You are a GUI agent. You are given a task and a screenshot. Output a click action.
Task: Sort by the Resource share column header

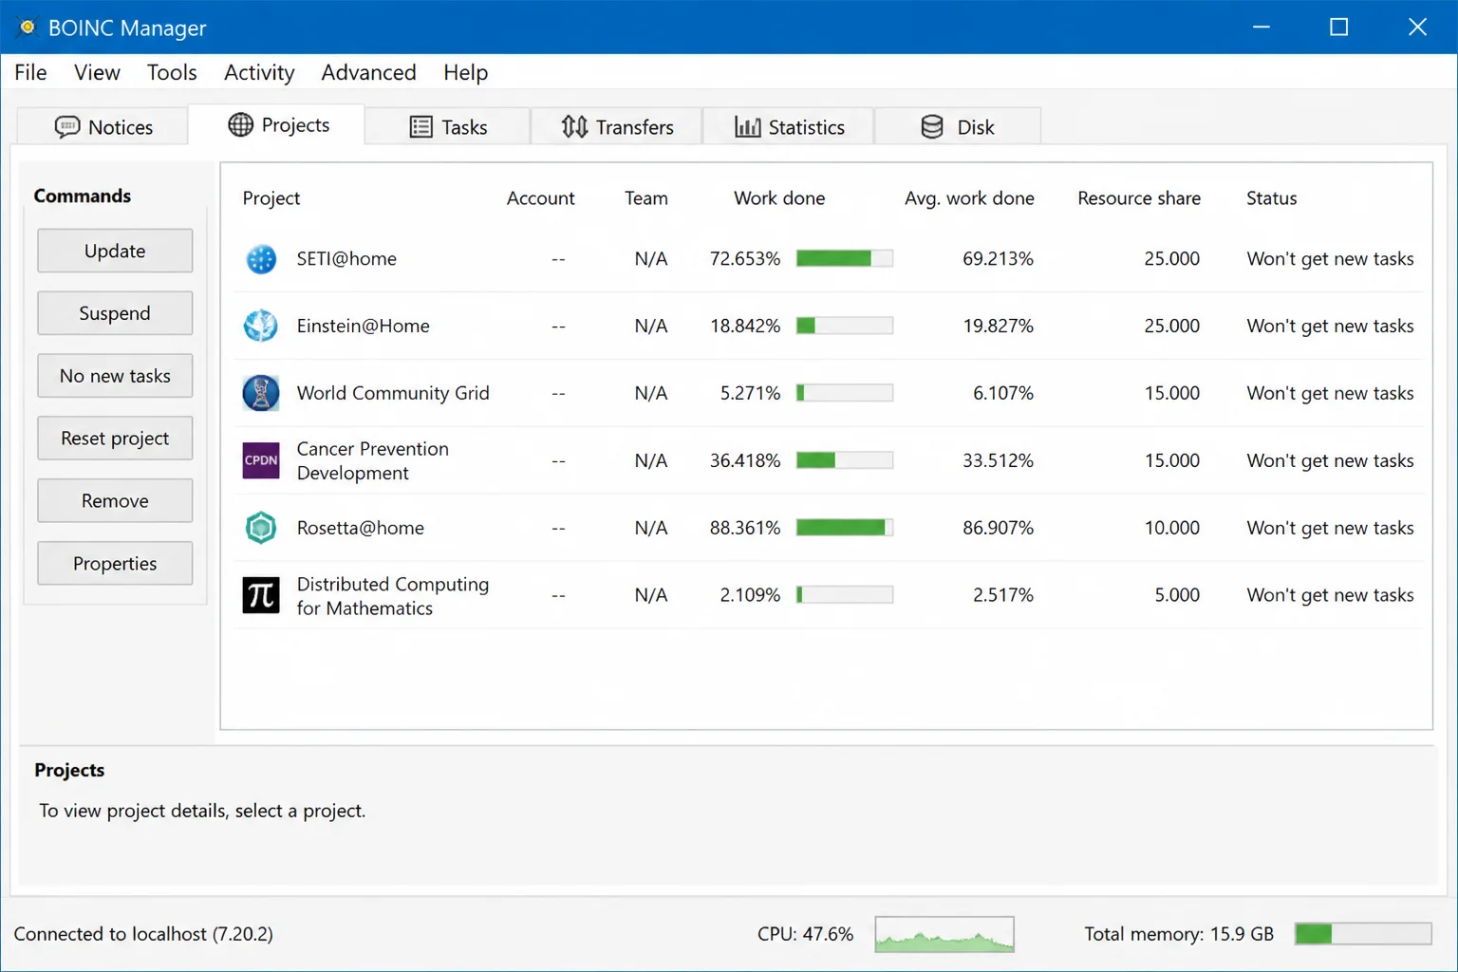tap(1139, 198)
